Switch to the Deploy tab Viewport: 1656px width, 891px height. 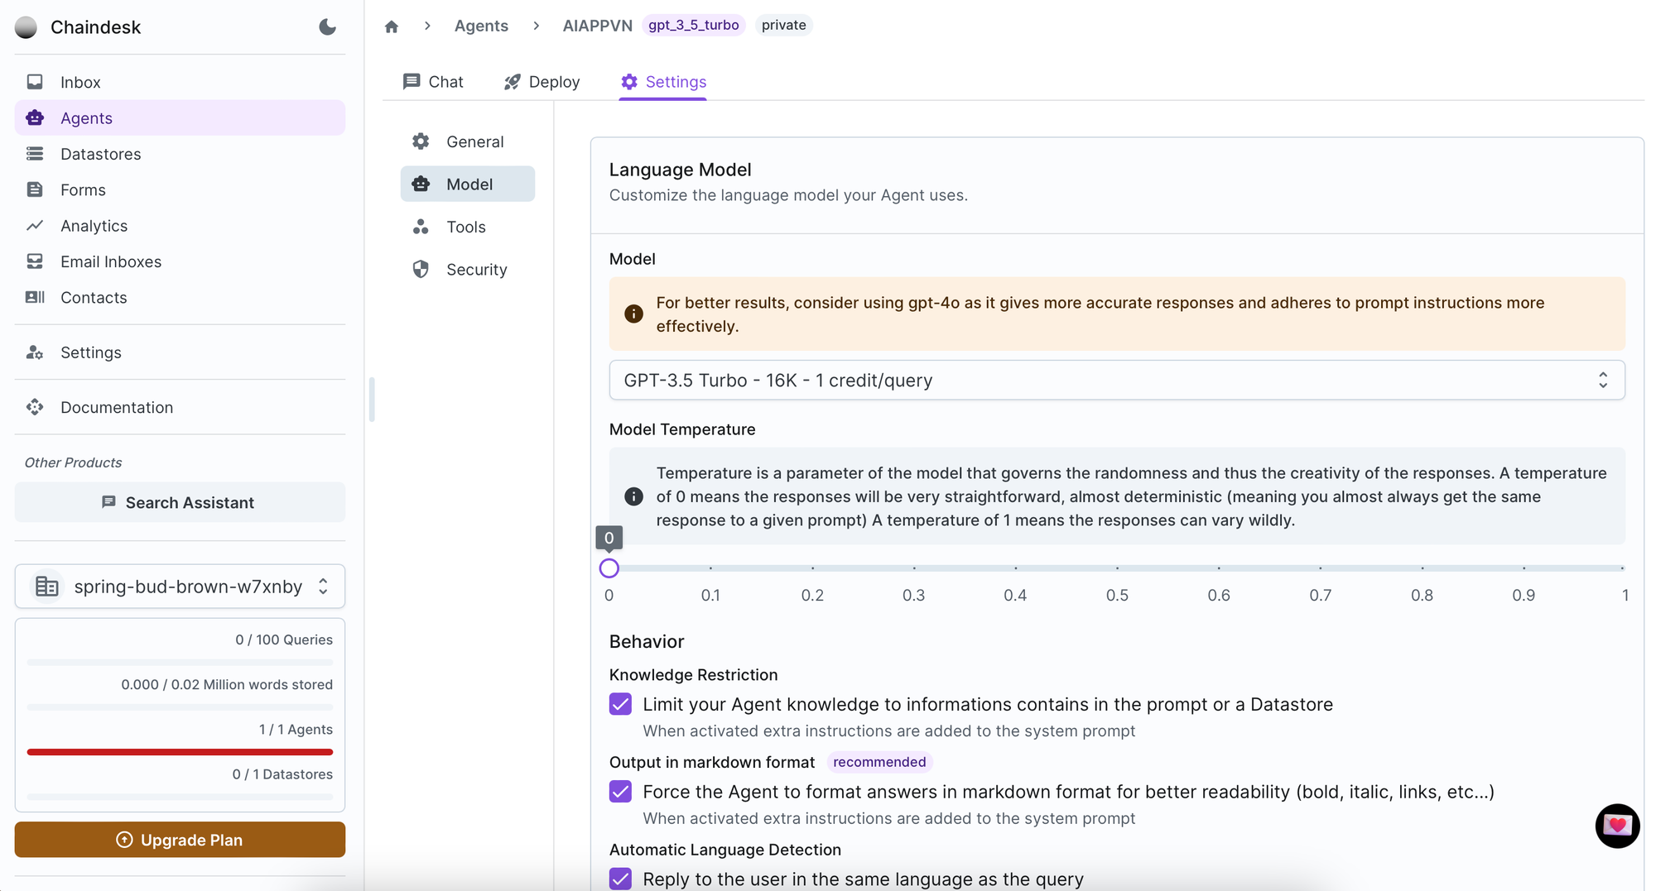542,81
